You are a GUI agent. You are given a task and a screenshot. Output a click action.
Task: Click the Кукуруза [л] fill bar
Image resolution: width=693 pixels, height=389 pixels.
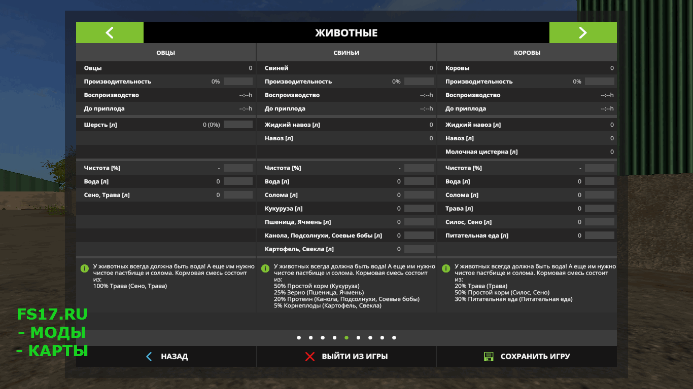pos(419,209)
